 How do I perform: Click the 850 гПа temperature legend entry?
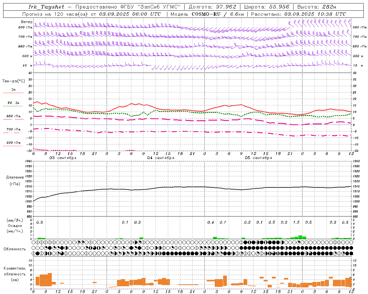tap(14, 116)
